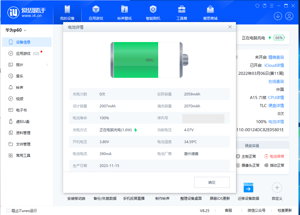Click the 确定 button in battery dialog
Viewport: 300px width, 215px height.
point(212,182)
